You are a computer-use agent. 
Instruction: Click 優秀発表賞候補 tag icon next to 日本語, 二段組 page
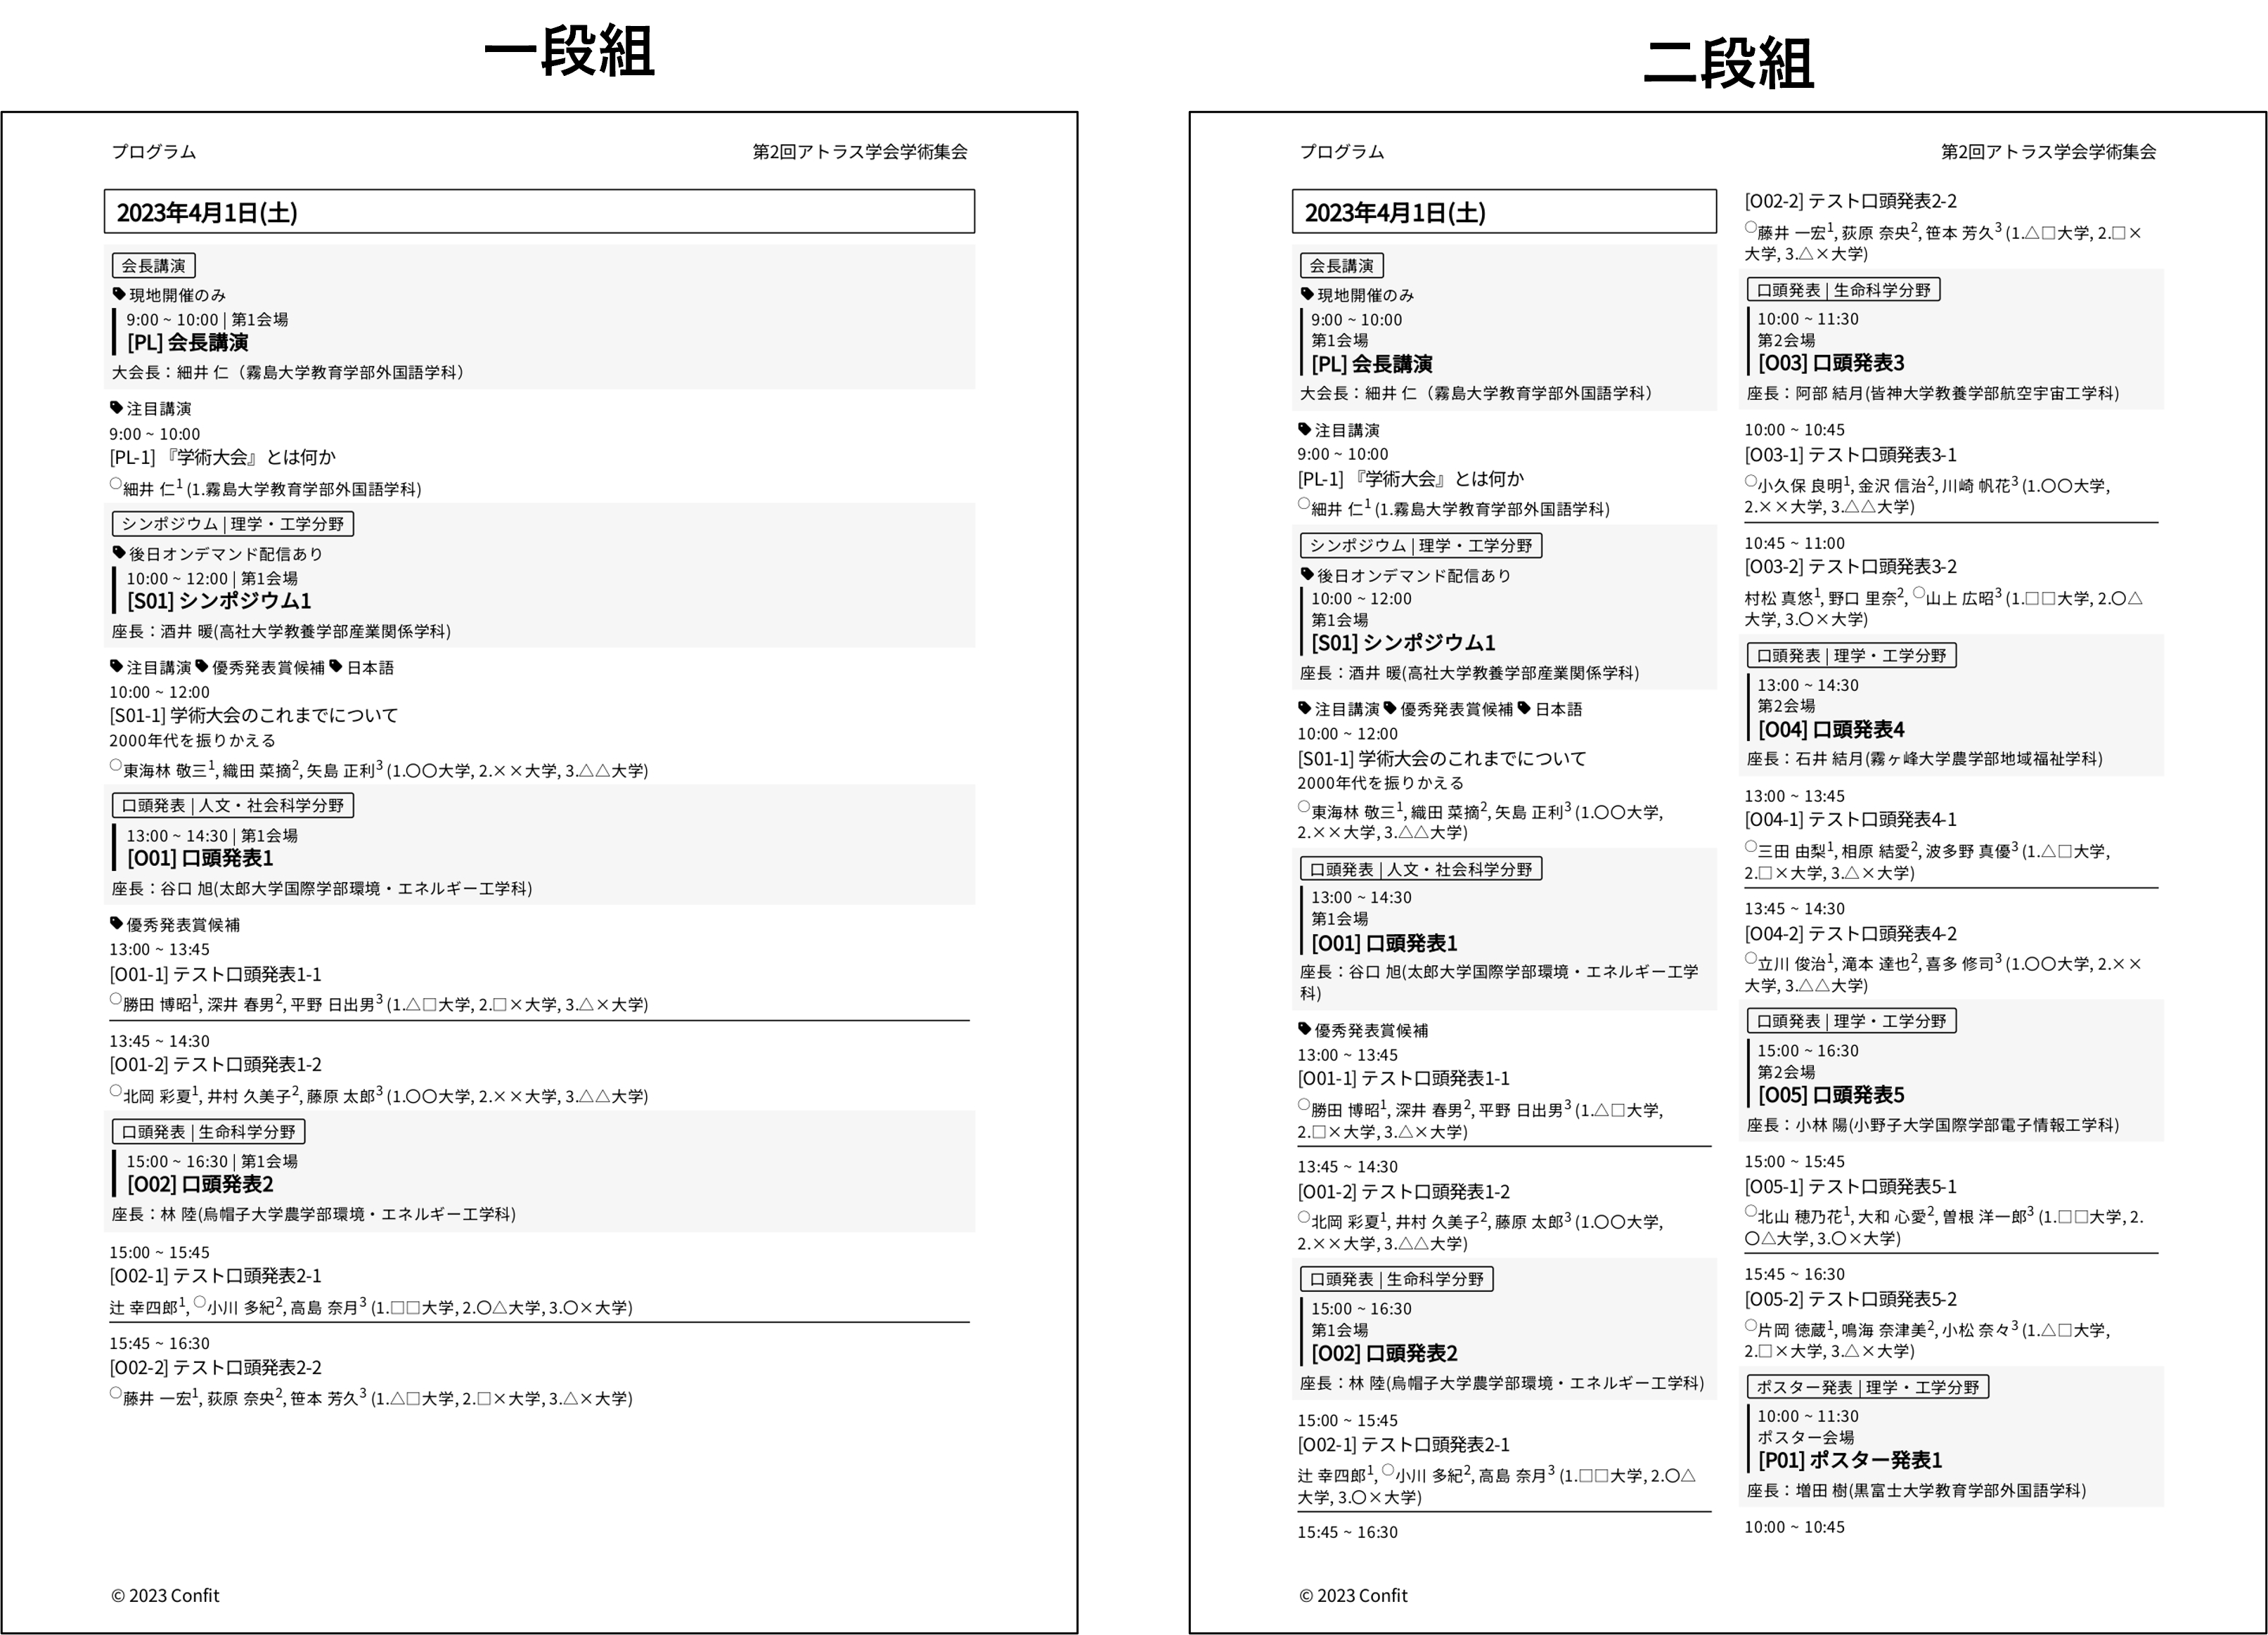(1389, 708)
